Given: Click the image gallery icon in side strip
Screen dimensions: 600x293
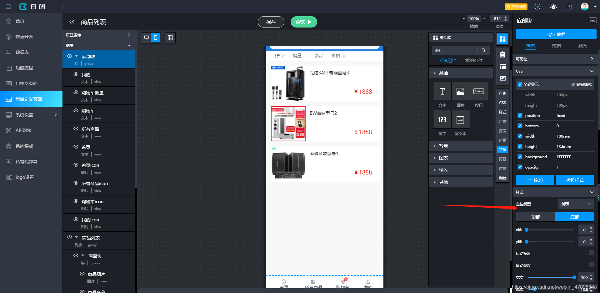Looking at the screenshot, I should pyautogui.click(x=502, y=78).
